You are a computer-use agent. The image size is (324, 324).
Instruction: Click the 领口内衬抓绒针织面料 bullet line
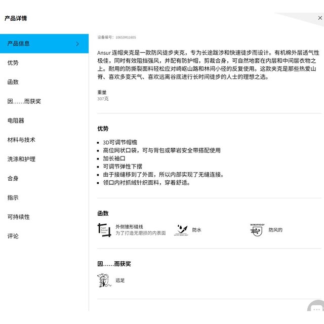pos(146,183)
